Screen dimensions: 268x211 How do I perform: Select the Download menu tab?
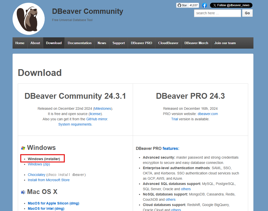54,43
